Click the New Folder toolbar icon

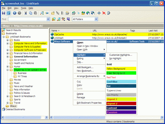(x=53, y=13)
